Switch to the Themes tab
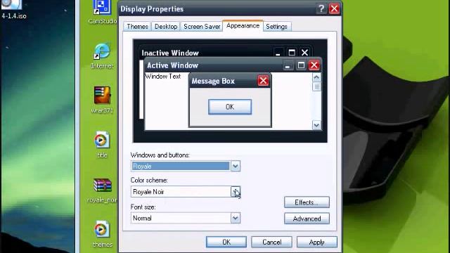The width and height of the screenshot is (450, 253). (x=137, y=27)
